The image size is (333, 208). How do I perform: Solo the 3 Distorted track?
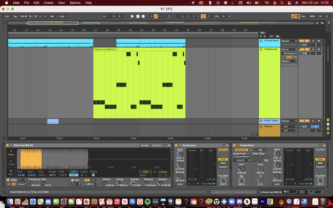(313, 49)
